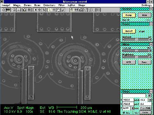Viewport: 154px width, 115px height.
Task: Select the Rel radio button
Action: click(x=133, y=113)
